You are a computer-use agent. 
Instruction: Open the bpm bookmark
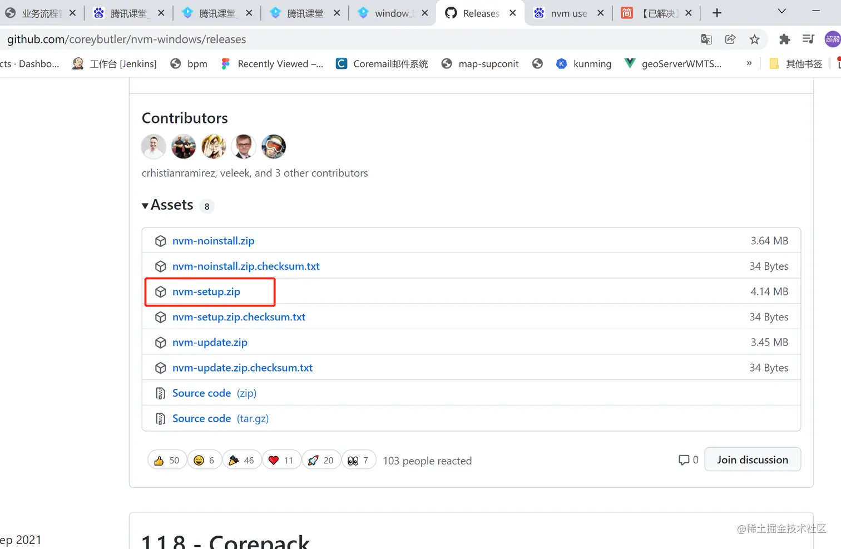click(x=189, y=63)
